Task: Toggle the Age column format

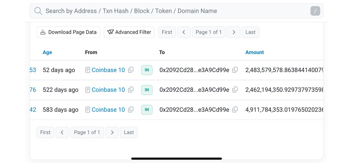Action: point(47,52)
